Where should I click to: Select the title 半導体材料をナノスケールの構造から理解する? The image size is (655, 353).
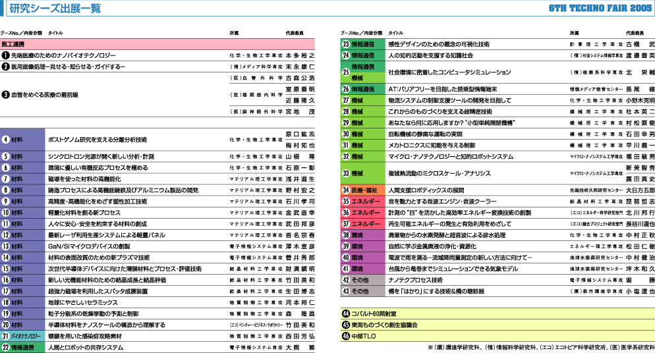[x=107, y=325]
